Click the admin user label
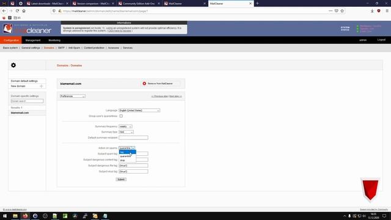 pos(363,40)
